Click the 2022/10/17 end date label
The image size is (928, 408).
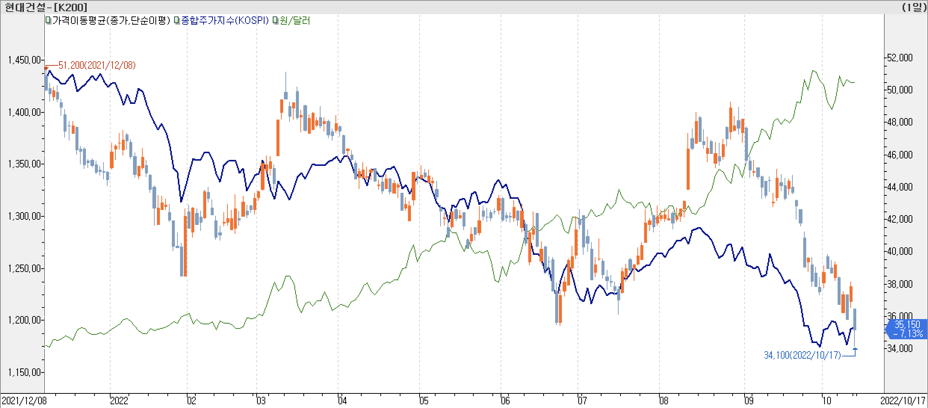pos(903,401)
